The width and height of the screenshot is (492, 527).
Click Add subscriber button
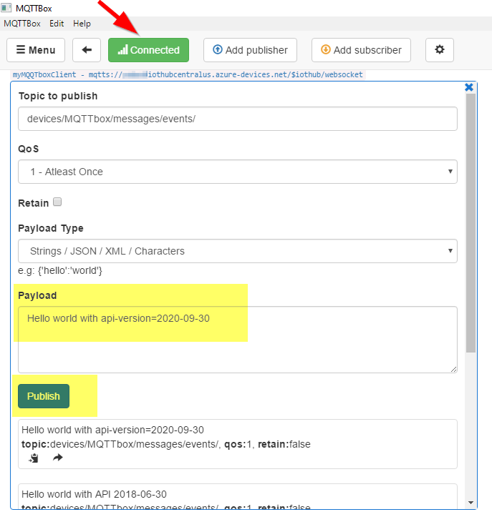click(x=361, y=50)
